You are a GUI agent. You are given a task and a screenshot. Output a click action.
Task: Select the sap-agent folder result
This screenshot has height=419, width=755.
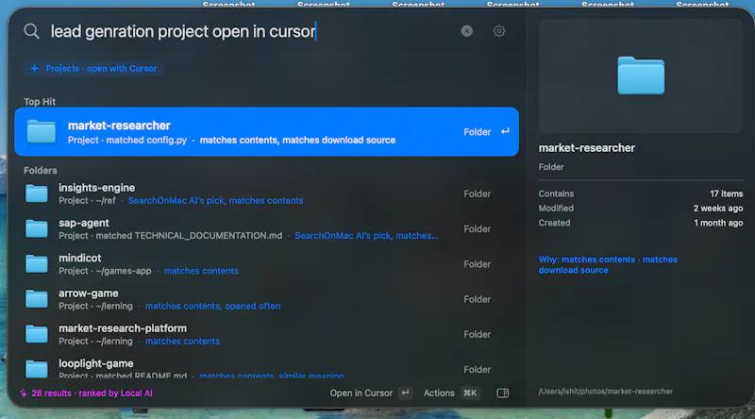tap(266, 228)
